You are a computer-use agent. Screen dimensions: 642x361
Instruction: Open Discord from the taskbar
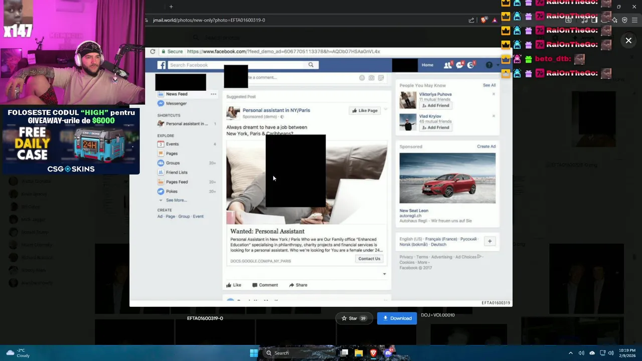[388, 353]
